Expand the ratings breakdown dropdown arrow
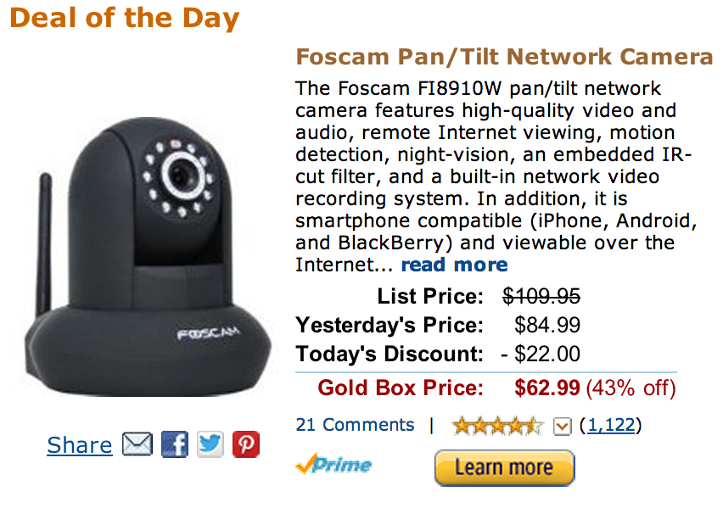This screenshot has width=723, height=519. click(562, 426)
